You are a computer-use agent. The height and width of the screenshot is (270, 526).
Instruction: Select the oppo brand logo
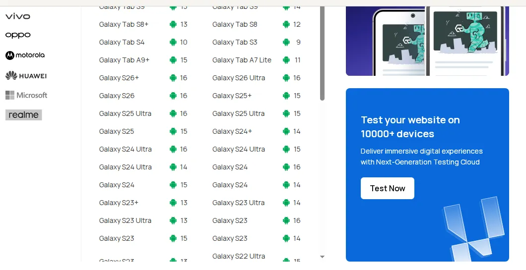point(18,35)
